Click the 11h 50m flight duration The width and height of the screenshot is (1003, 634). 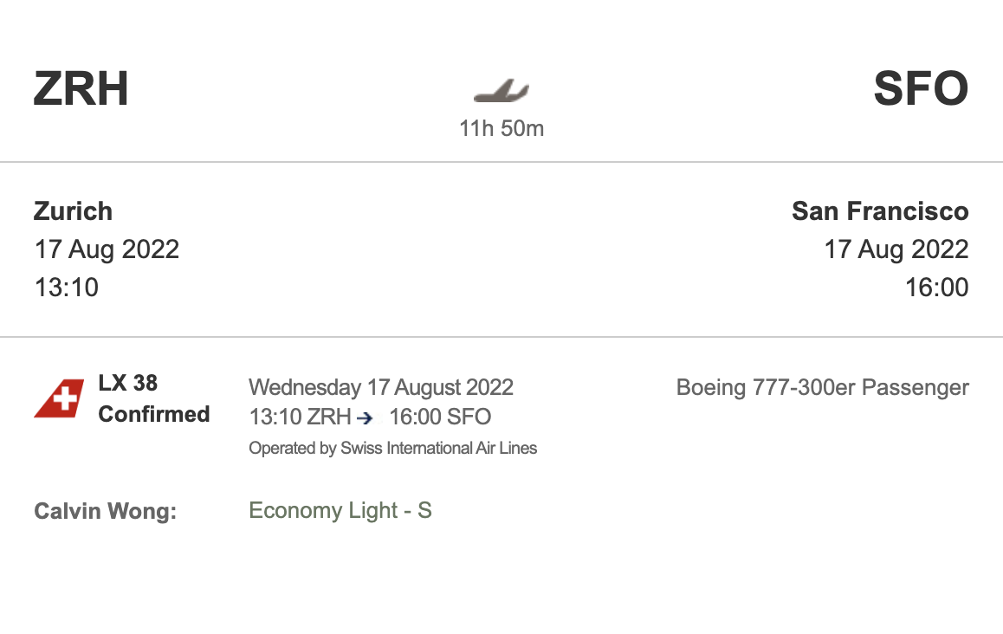(x=501, y=129)
